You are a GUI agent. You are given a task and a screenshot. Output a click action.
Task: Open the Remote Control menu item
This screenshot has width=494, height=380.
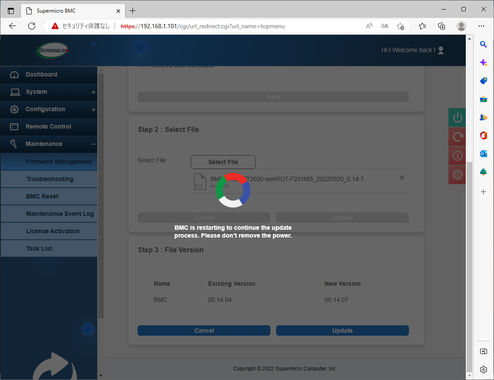pos(49,127)
